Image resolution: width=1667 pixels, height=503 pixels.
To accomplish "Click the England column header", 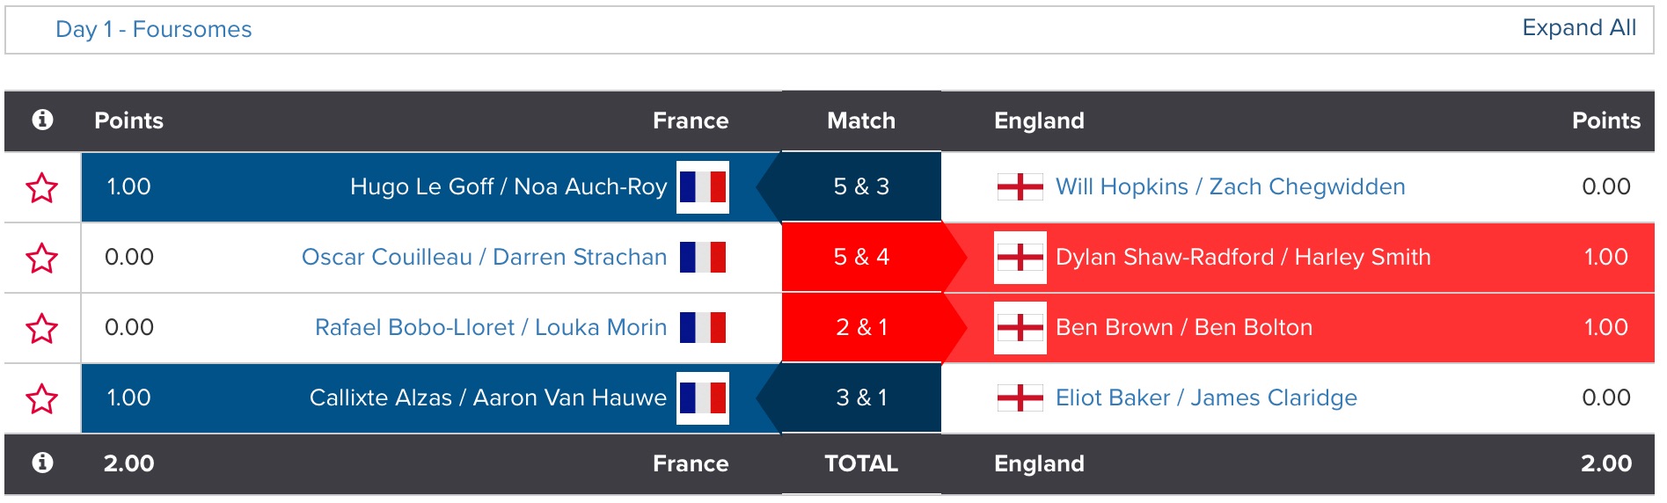I will click(1038, 120).
